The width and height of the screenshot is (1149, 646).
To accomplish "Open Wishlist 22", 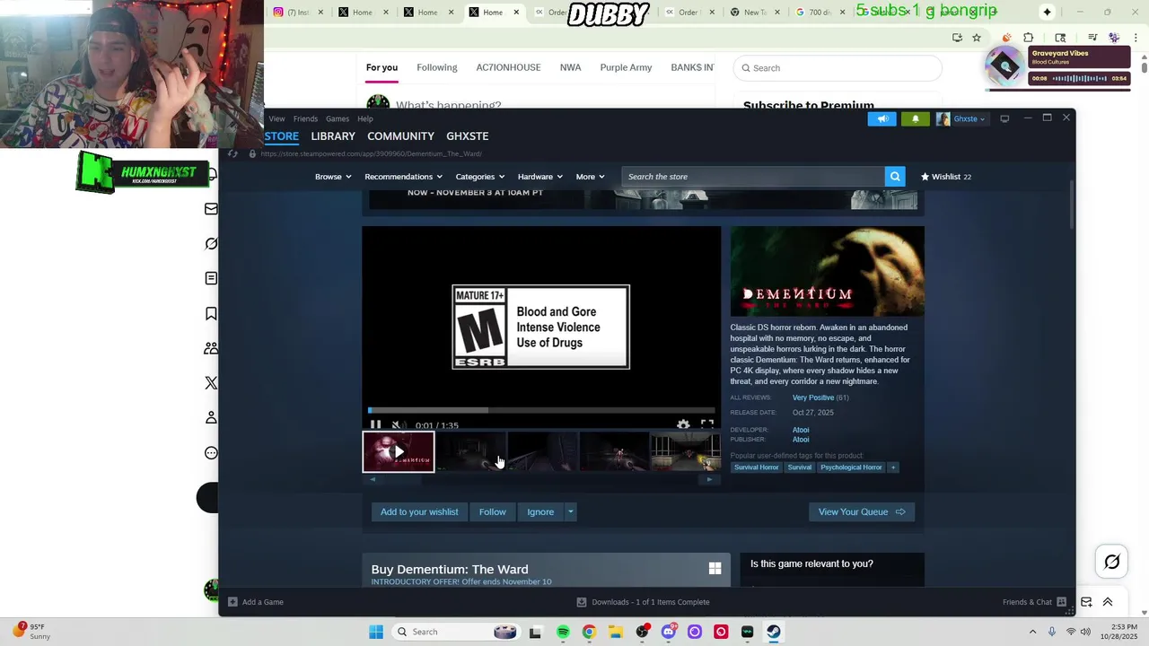I will pyautogui.click(x=946, y=177).
